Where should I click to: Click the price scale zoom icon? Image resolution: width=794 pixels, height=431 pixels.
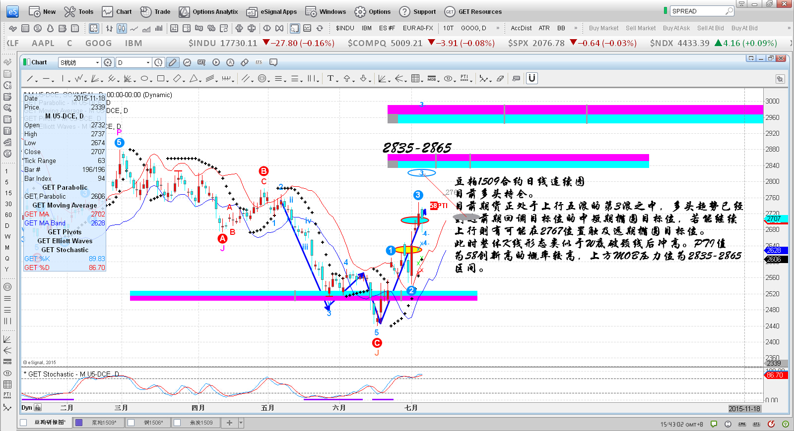pos(780,79)
